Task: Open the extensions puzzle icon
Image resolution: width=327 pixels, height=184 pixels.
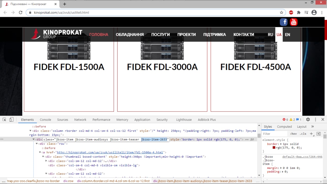Action: click(x=299, y=12)
